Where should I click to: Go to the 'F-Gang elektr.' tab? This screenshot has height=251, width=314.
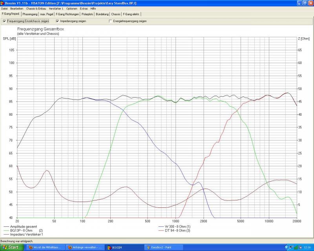click(131, 14)
